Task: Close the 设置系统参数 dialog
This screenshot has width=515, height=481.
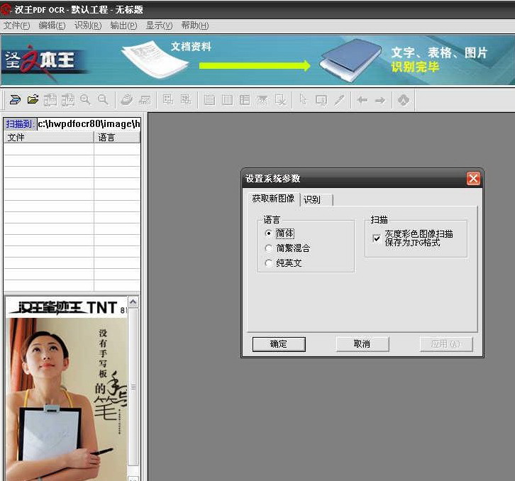Action: [473, 178]
